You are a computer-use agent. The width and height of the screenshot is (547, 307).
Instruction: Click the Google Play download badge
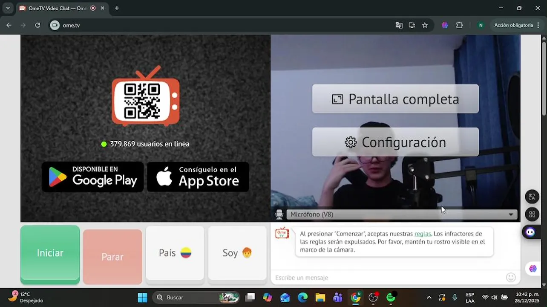point(92,177)
